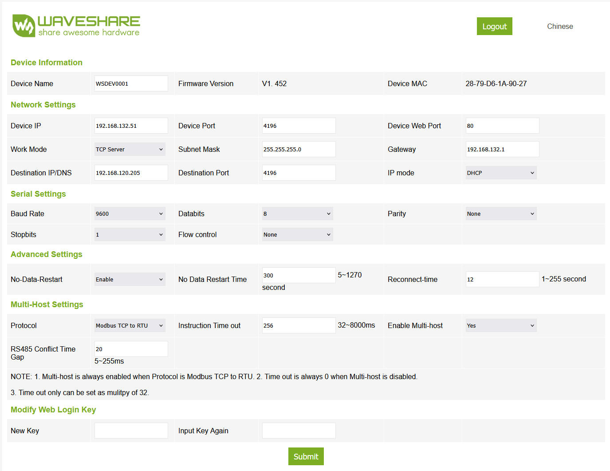
Task: Open the Protocol dropdown
Action: [x=130, y=325]
